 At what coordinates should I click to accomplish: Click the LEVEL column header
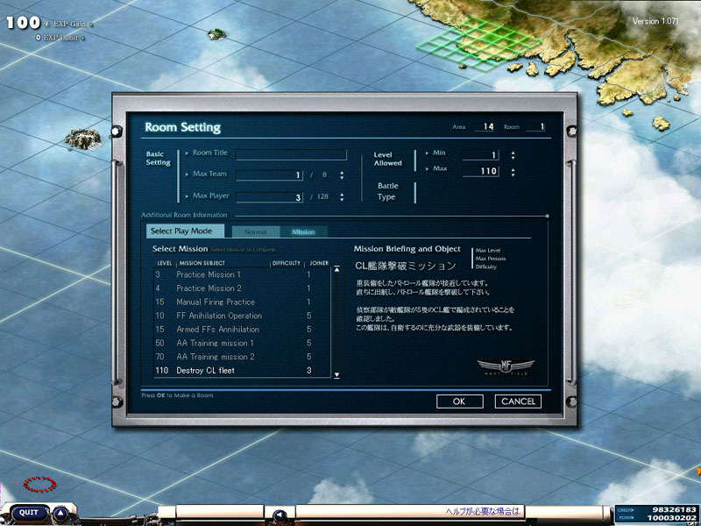[x=165, y=263]
